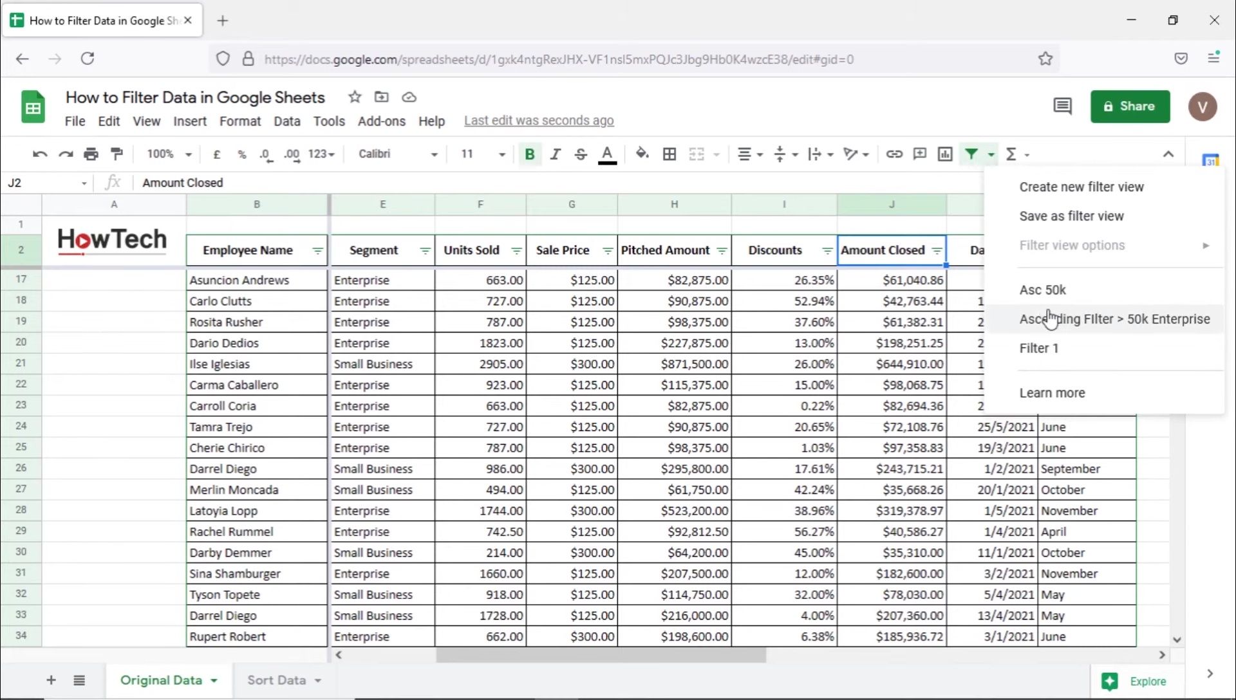
Task: Add a new sheet with plus
Action: (x=51, y=680)
